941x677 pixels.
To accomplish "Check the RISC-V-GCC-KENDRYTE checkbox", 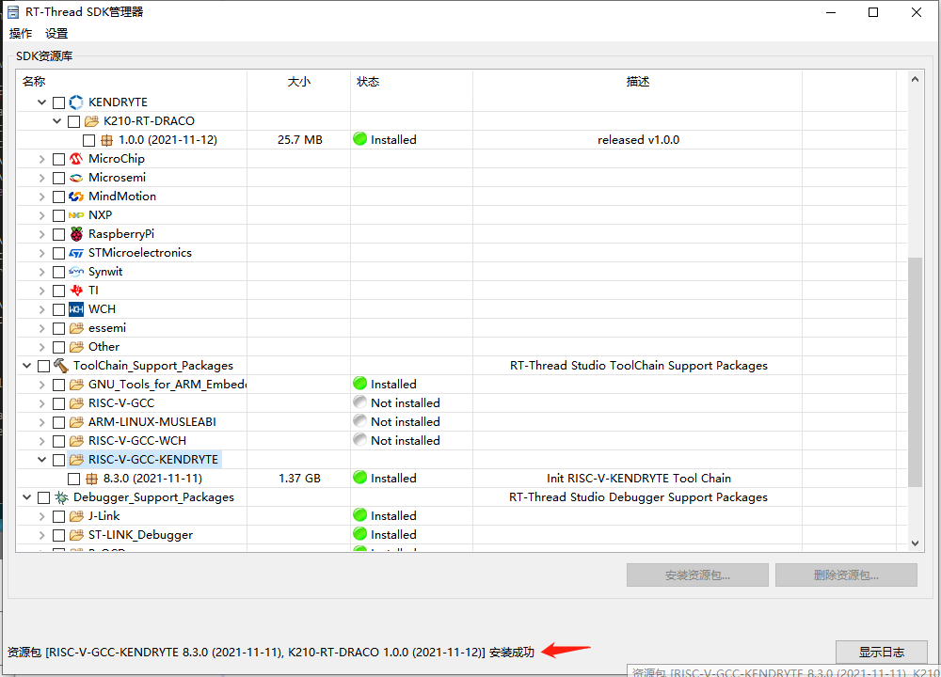I will tap(58, 460).
